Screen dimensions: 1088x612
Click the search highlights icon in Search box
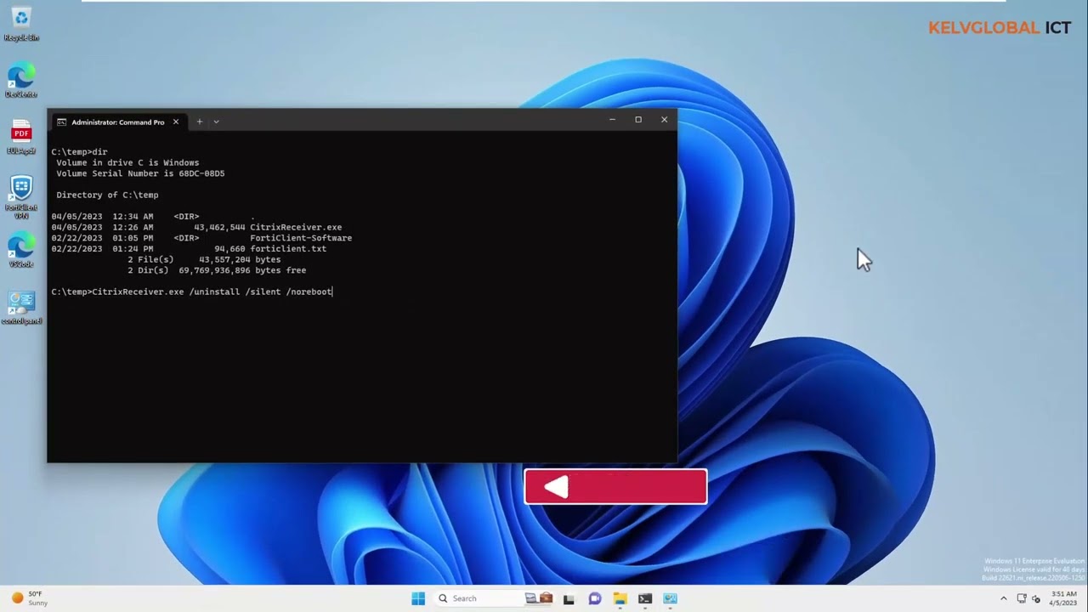click(538, 598)
